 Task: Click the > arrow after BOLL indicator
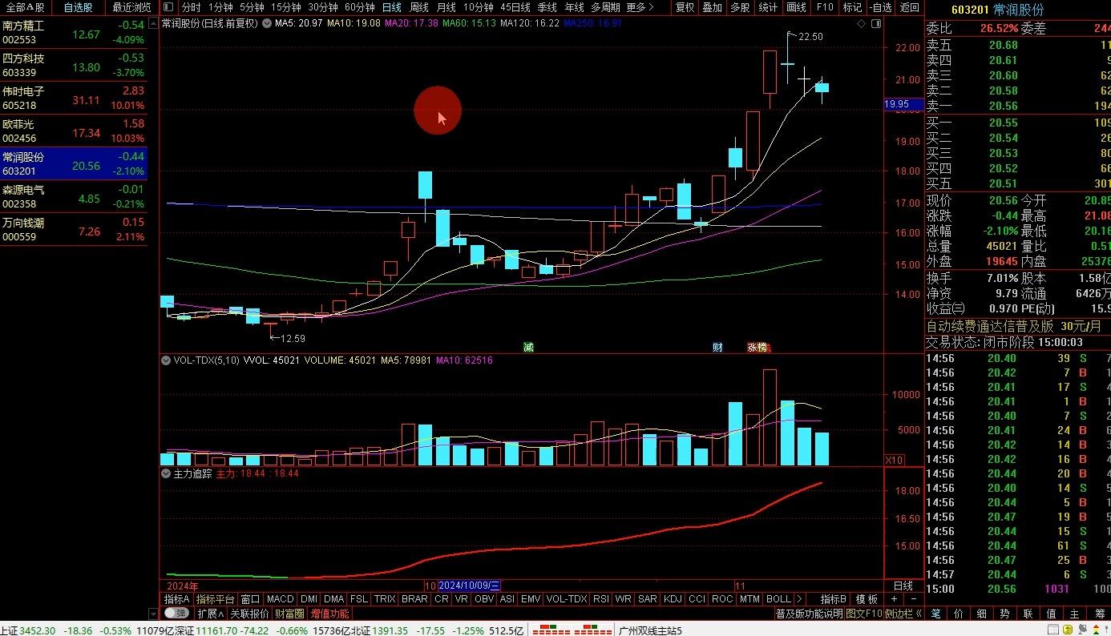(799, 599)
